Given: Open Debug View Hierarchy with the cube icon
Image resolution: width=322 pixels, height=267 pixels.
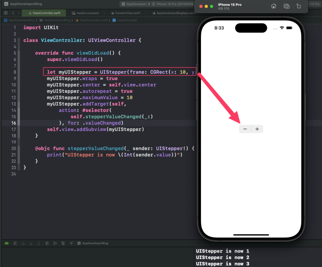Looking at the screenshot, I should tap(47, 243).
